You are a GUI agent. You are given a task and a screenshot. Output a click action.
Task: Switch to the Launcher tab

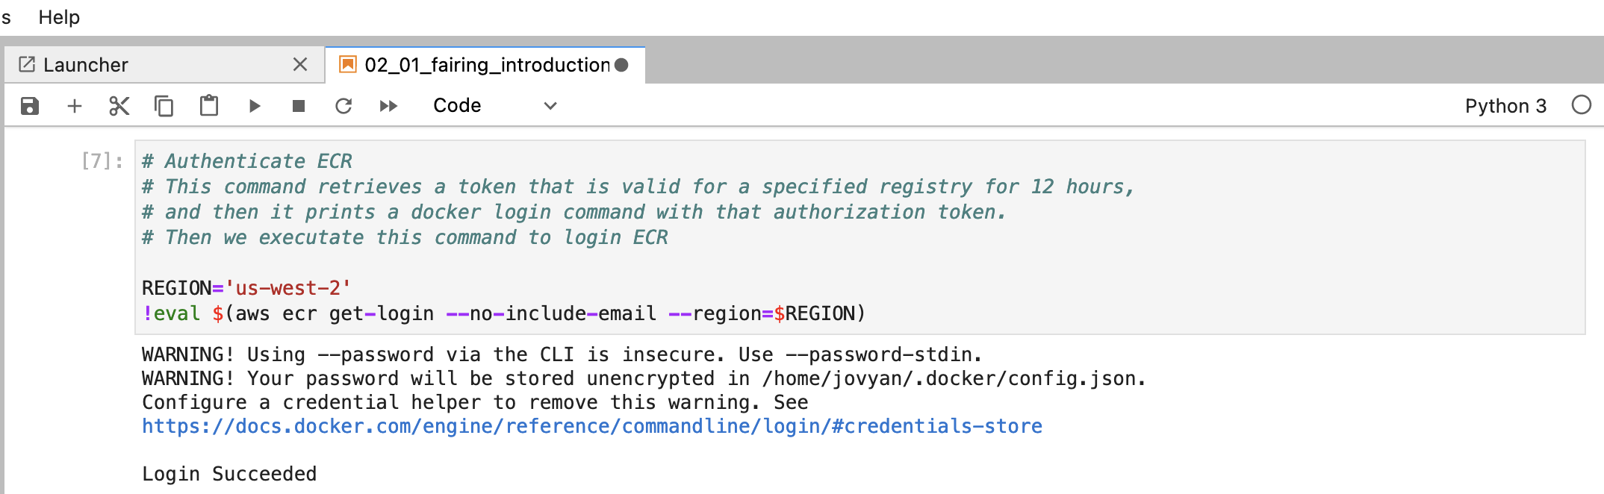pos(86,65)
